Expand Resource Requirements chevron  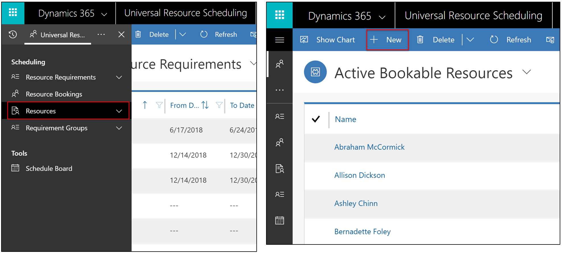(119, 77)
